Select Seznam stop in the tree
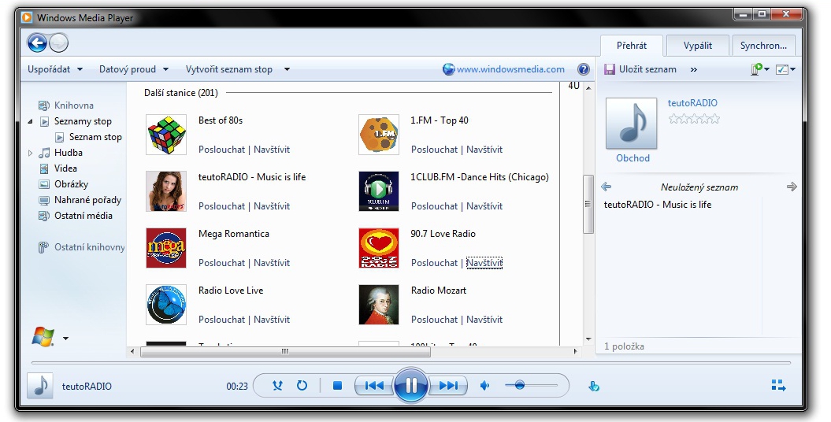Screen dimensions: 831x422 [x=95, y=137]
